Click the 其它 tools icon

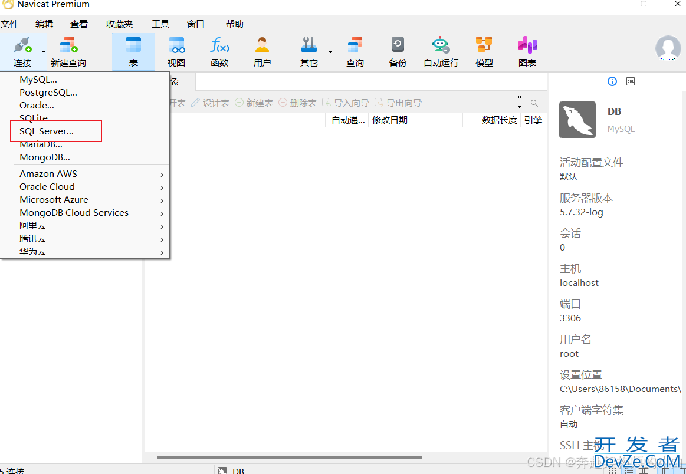(309, 45)
